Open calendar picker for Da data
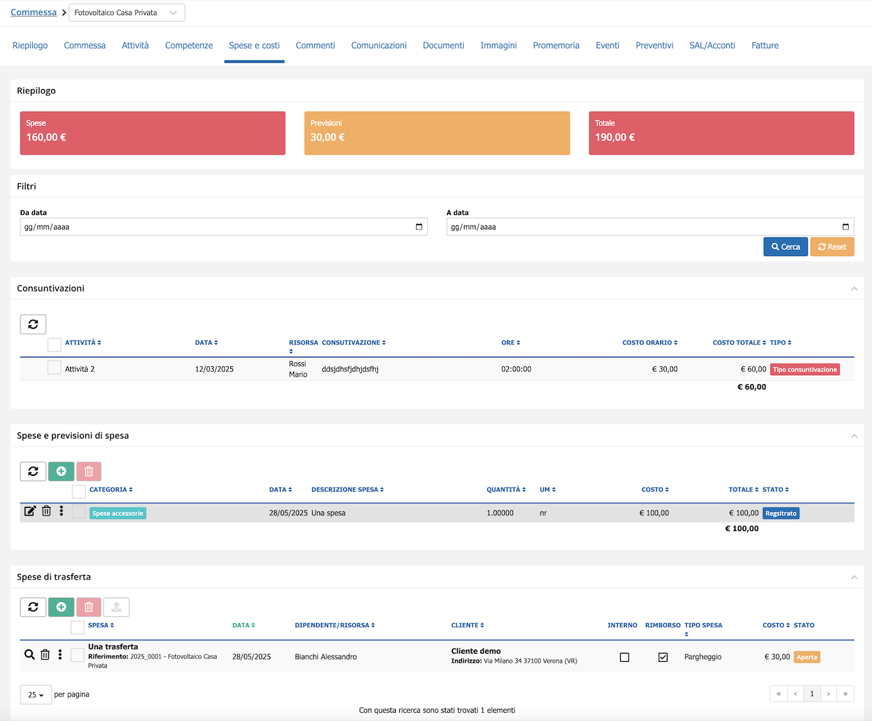Screen dimensions: 872x721 pos(419,227)
